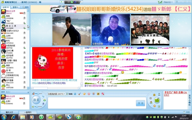Screen dimensions: 192x120
Task: Open the smiley emoticon picker
Action: click(84, 94)
